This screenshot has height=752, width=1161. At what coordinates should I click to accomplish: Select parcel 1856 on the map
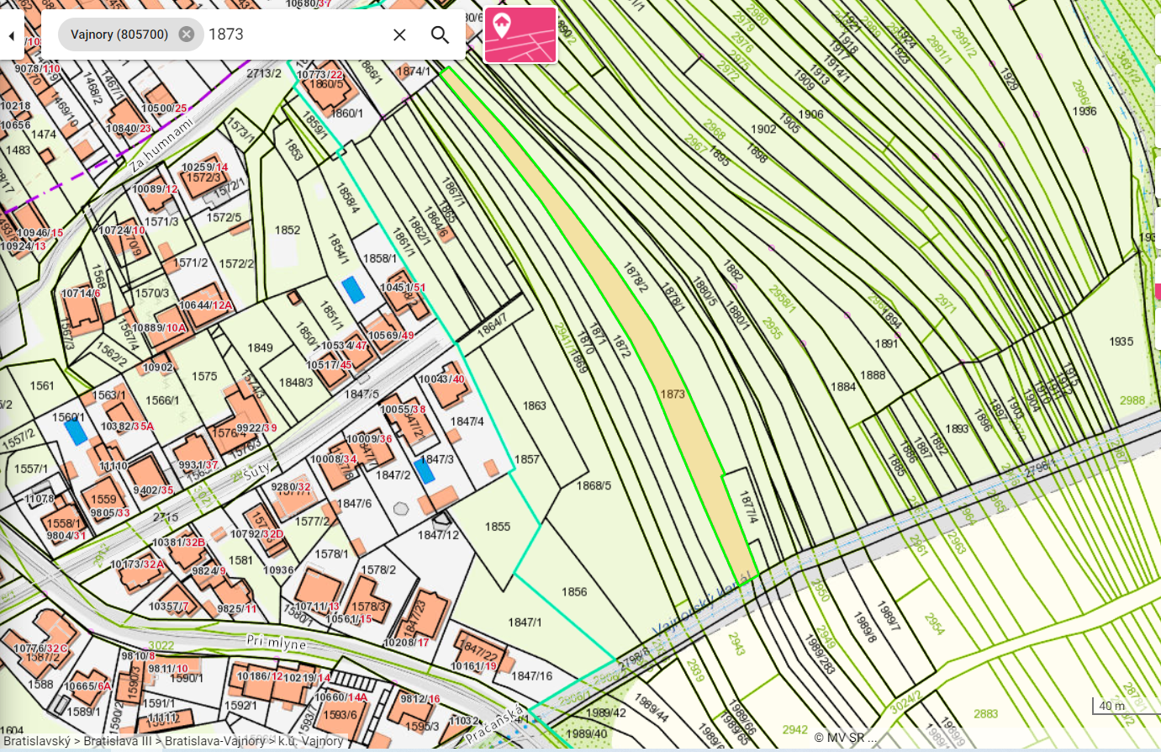(574, 592)
